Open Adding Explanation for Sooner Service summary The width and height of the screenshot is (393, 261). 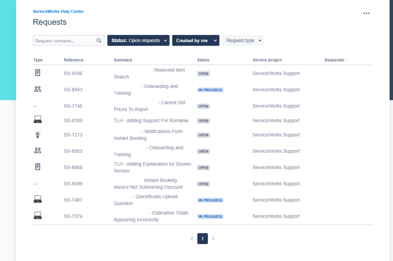(x=152, y=167)
